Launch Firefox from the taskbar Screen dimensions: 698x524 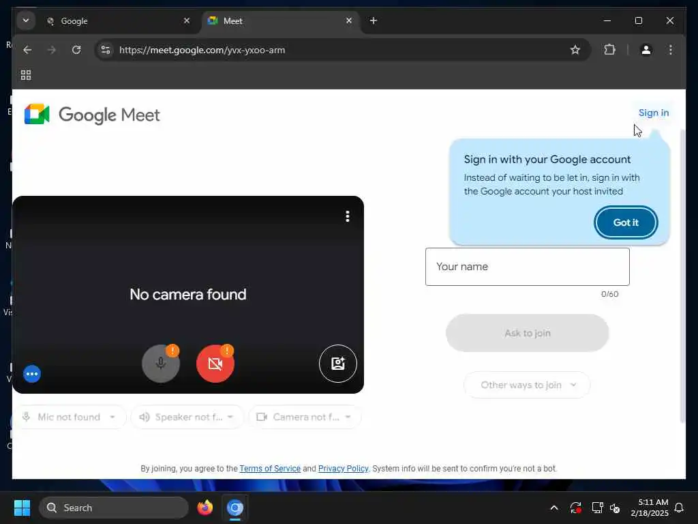(x=204, y=508)
